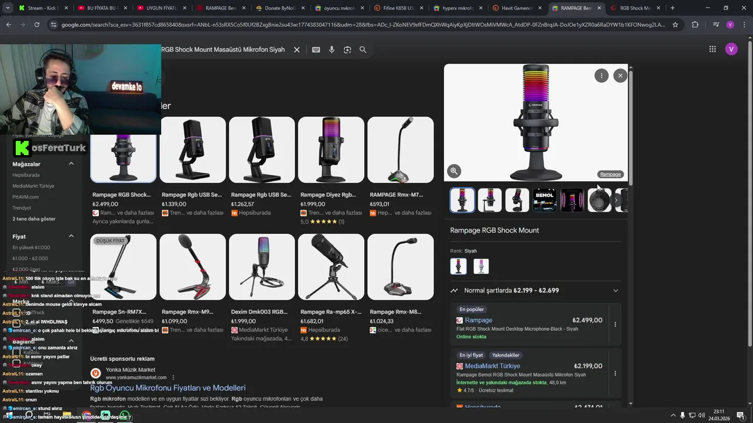
Task: Show two more stores link
Action: pyautogui.click(x=34, y=219)
